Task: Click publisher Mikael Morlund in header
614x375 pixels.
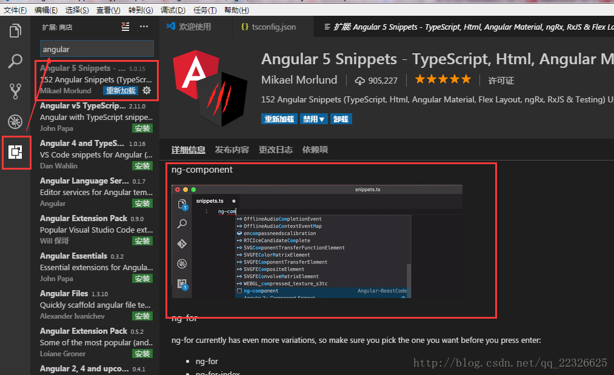Action: [x=299, y=80]
